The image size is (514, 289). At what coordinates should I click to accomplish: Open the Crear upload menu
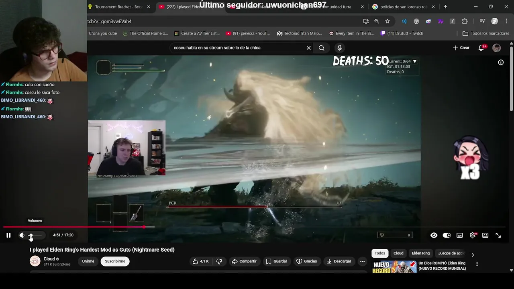click(461, 48)
